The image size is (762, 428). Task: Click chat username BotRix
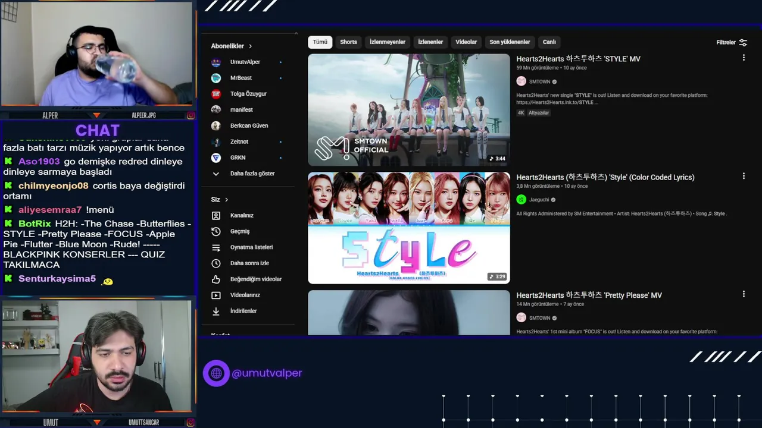coord(35,224)
